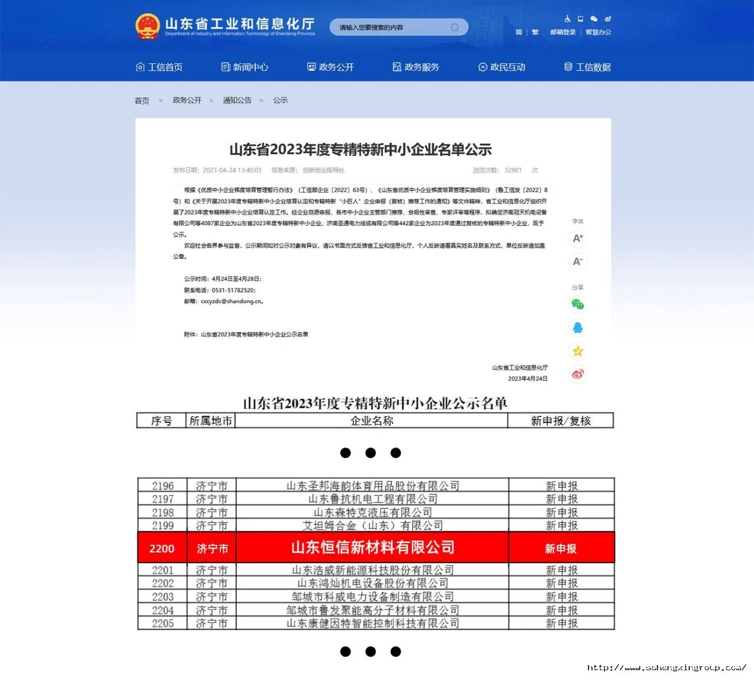Image resolution: width=754 pixels, height=685 pixels.
Task: Click the header WeChat icon
Action: pyautogui.click(x=594, y=19)
